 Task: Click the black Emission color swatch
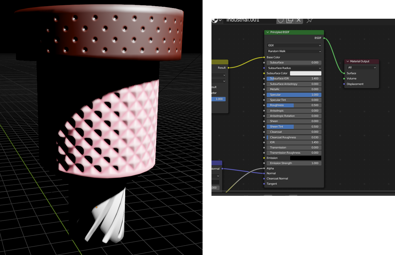pyautogui.click(x=306, y=158)
